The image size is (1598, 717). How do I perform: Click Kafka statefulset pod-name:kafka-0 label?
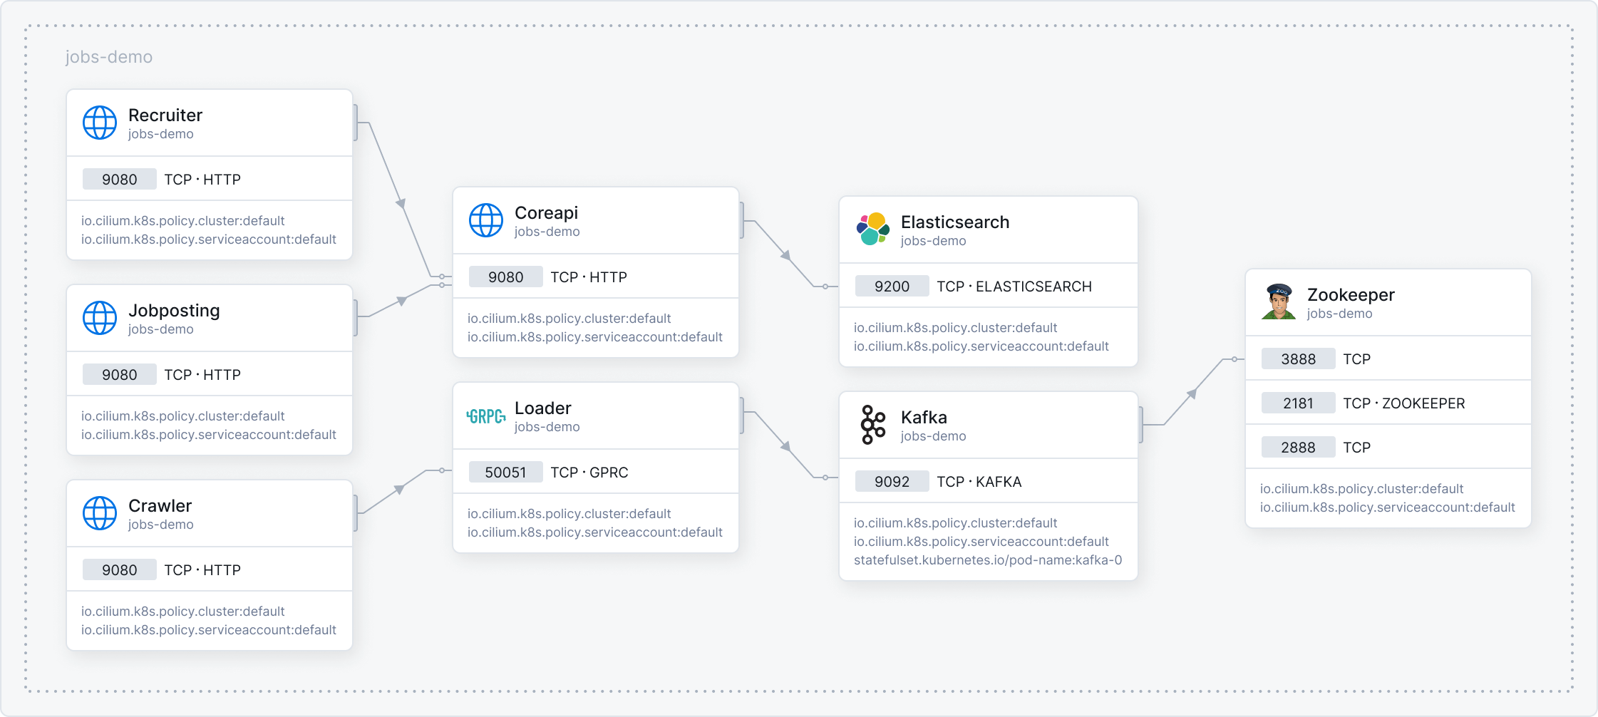[x=988, y=560]
